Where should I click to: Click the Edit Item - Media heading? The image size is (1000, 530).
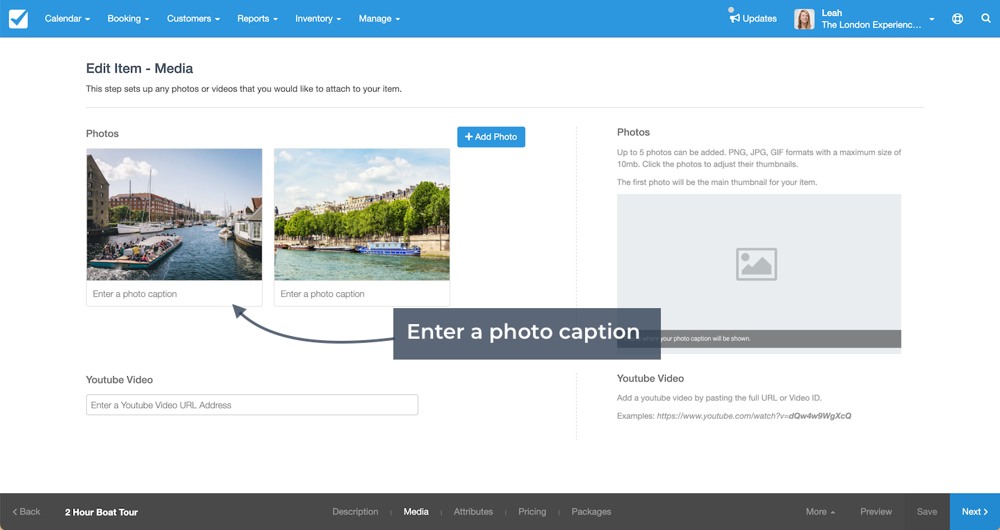click(x=140, y=68)
